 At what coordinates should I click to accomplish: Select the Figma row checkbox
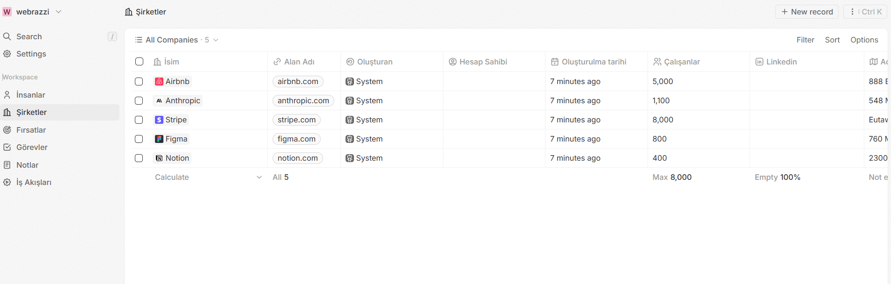click(139, 139)
